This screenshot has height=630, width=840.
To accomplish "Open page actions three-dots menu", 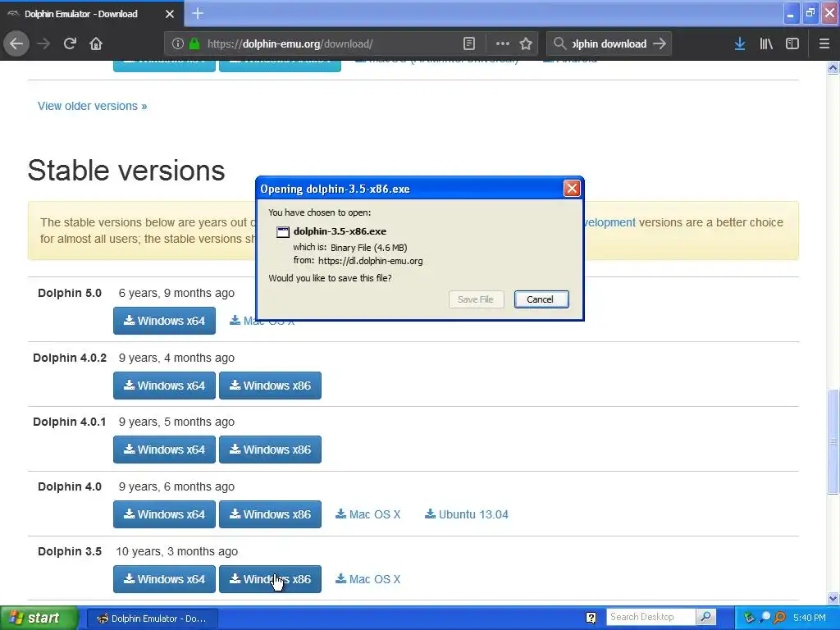I will [503, 44].
